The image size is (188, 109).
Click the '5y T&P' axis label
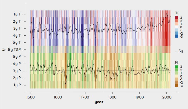tap(14, 50)
